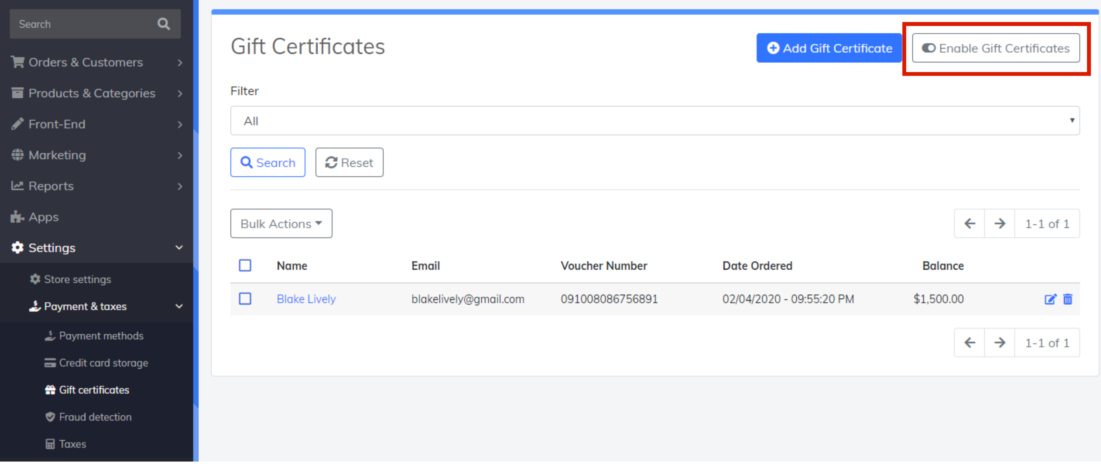
Task: Collapse the Payment & taxes submenu
Action: 179,307
